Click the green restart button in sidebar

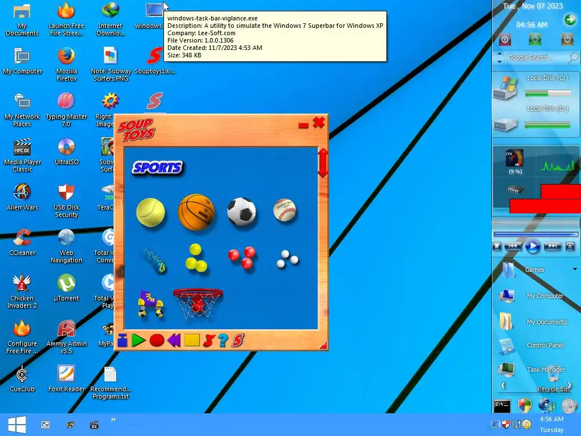pyautogui.click(x=534, y=39)
